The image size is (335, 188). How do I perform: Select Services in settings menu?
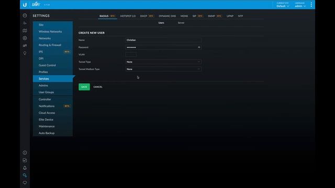click(53, 79)
